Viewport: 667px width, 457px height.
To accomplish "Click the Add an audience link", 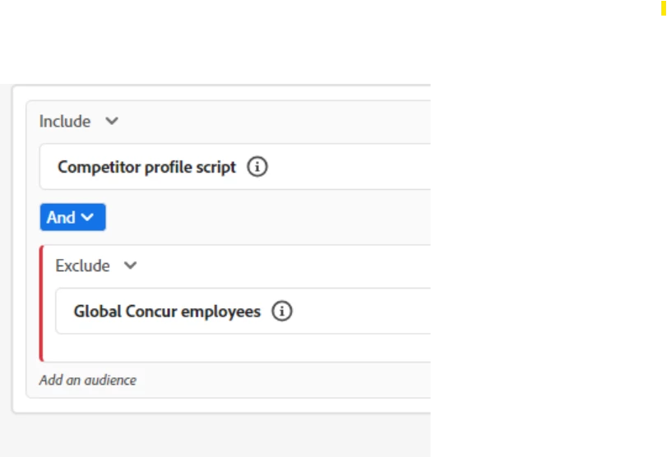I will (88, 380).
